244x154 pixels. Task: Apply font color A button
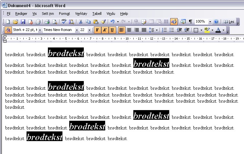click(218, 30)
